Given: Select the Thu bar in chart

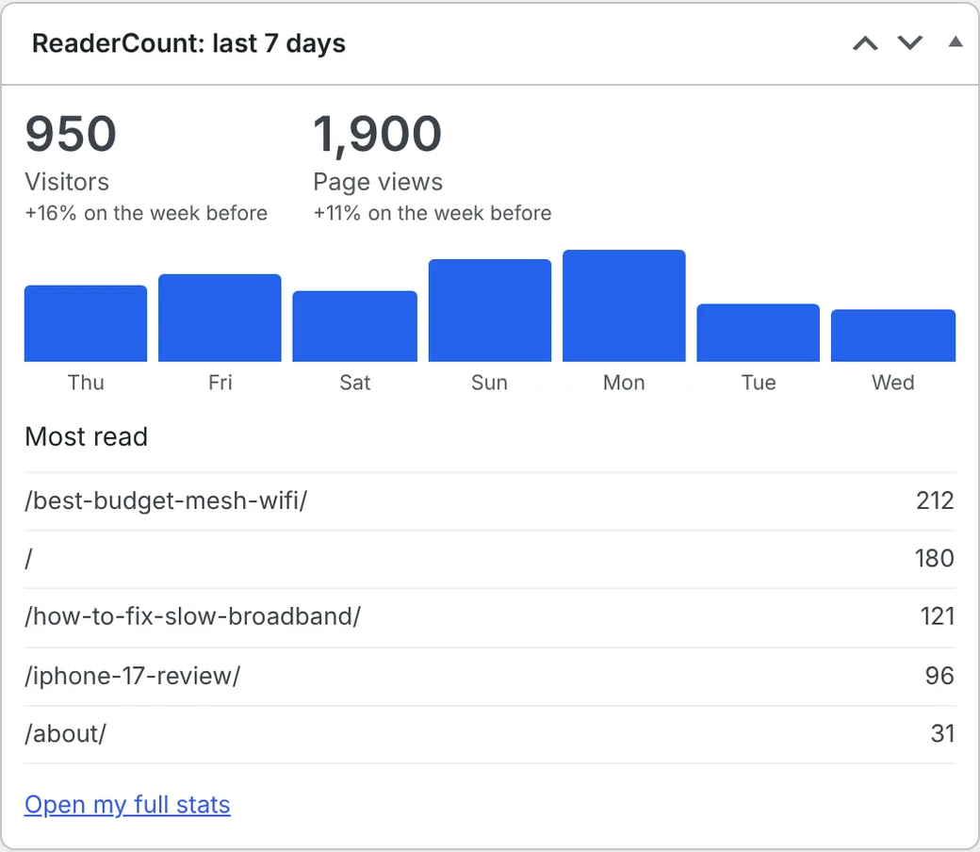Looking at the screenshot, I should tap(86, 323).
